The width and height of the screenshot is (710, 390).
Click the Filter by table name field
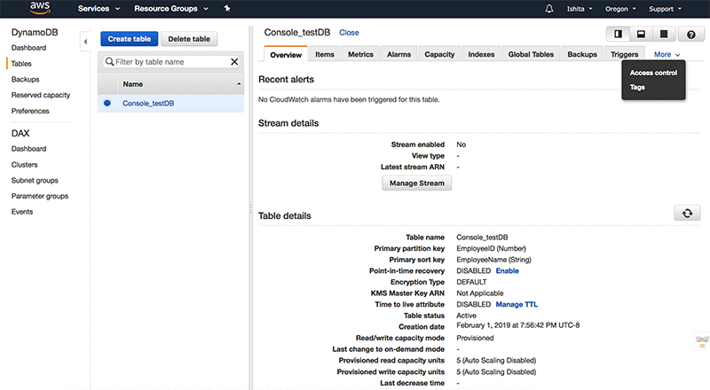pyautogui.click(x=169, y=62)
